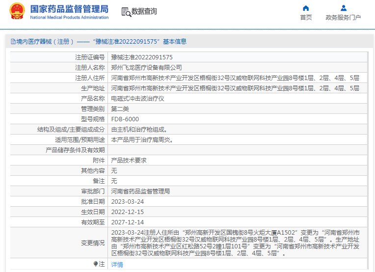Click the 备注 row label
Viewport: 375px width, 272px height.
(x=99, y=181)
